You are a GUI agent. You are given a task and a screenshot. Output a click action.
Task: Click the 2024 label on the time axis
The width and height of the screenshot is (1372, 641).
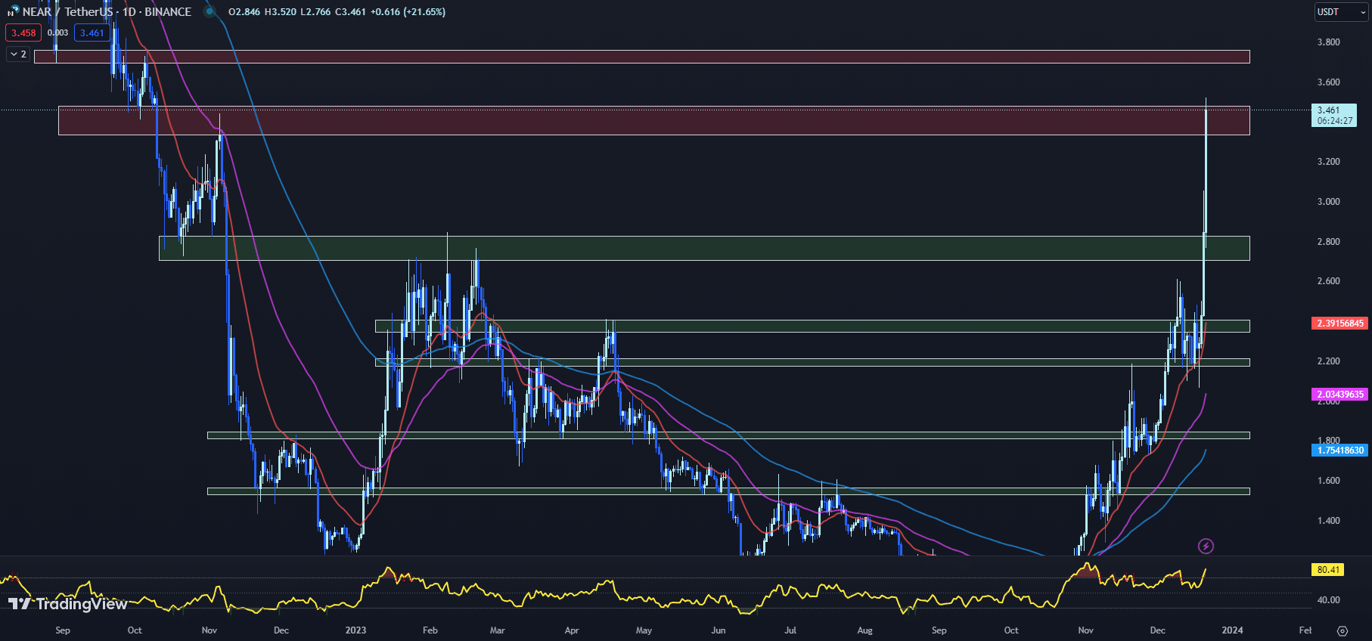(x=1232, y=630)
